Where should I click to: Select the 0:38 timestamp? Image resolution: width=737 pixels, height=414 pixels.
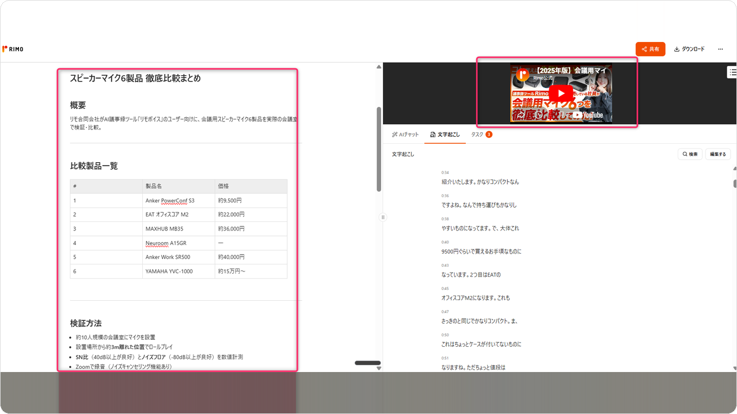[445, 219]
